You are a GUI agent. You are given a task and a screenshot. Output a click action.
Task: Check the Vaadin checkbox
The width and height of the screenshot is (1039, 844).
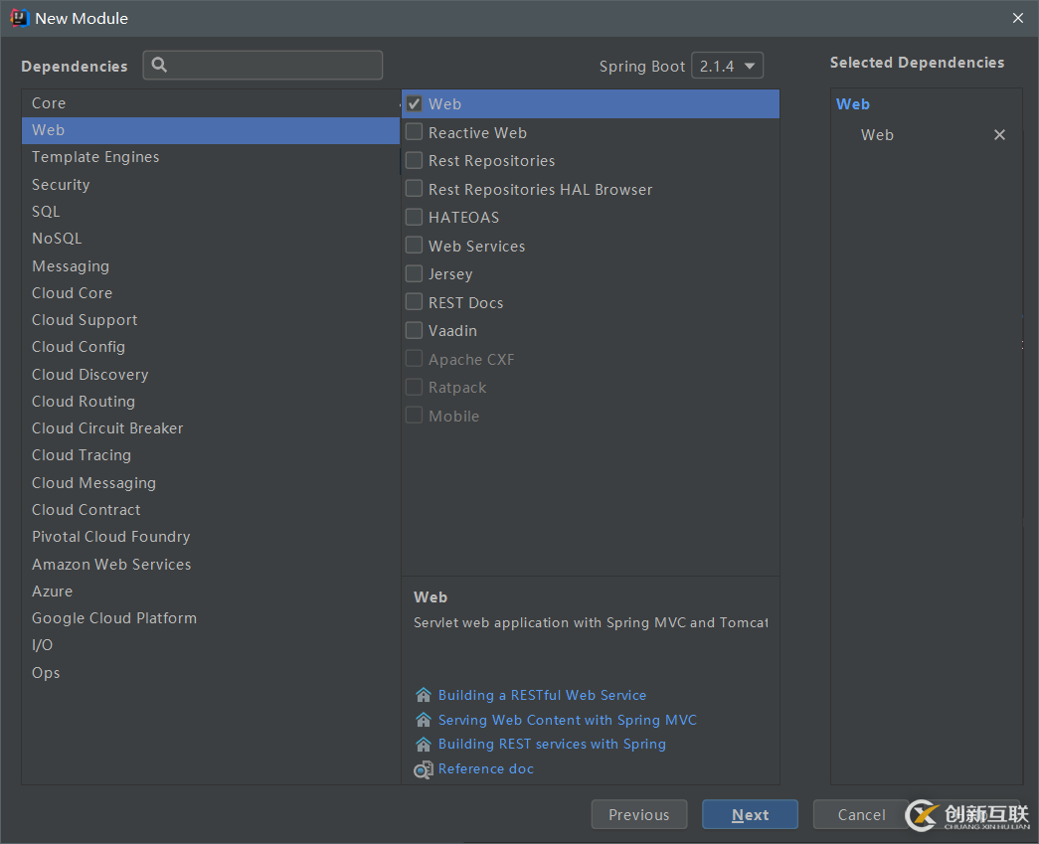point(415,331)
